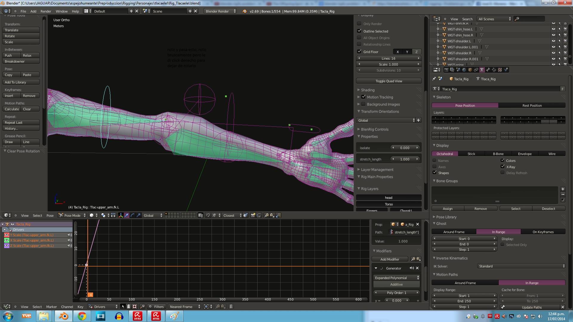Open the Bone properties tab icon

[x=488, y=70]
